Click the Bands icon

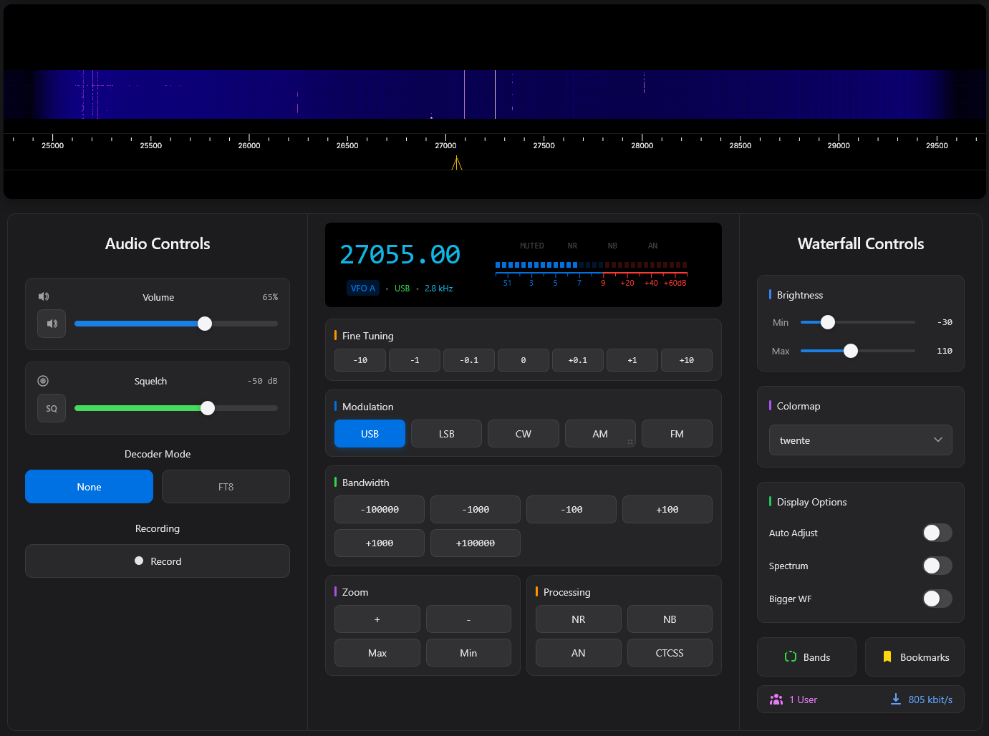point(791,657)
